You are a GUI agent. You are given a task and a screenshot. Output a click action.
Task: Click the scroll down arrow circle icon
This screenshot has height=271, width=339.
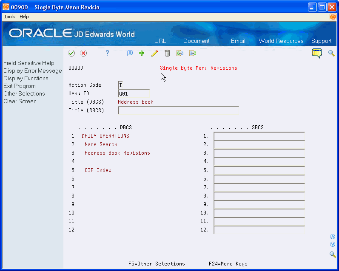pyautogui.click(x=333, y=244)
